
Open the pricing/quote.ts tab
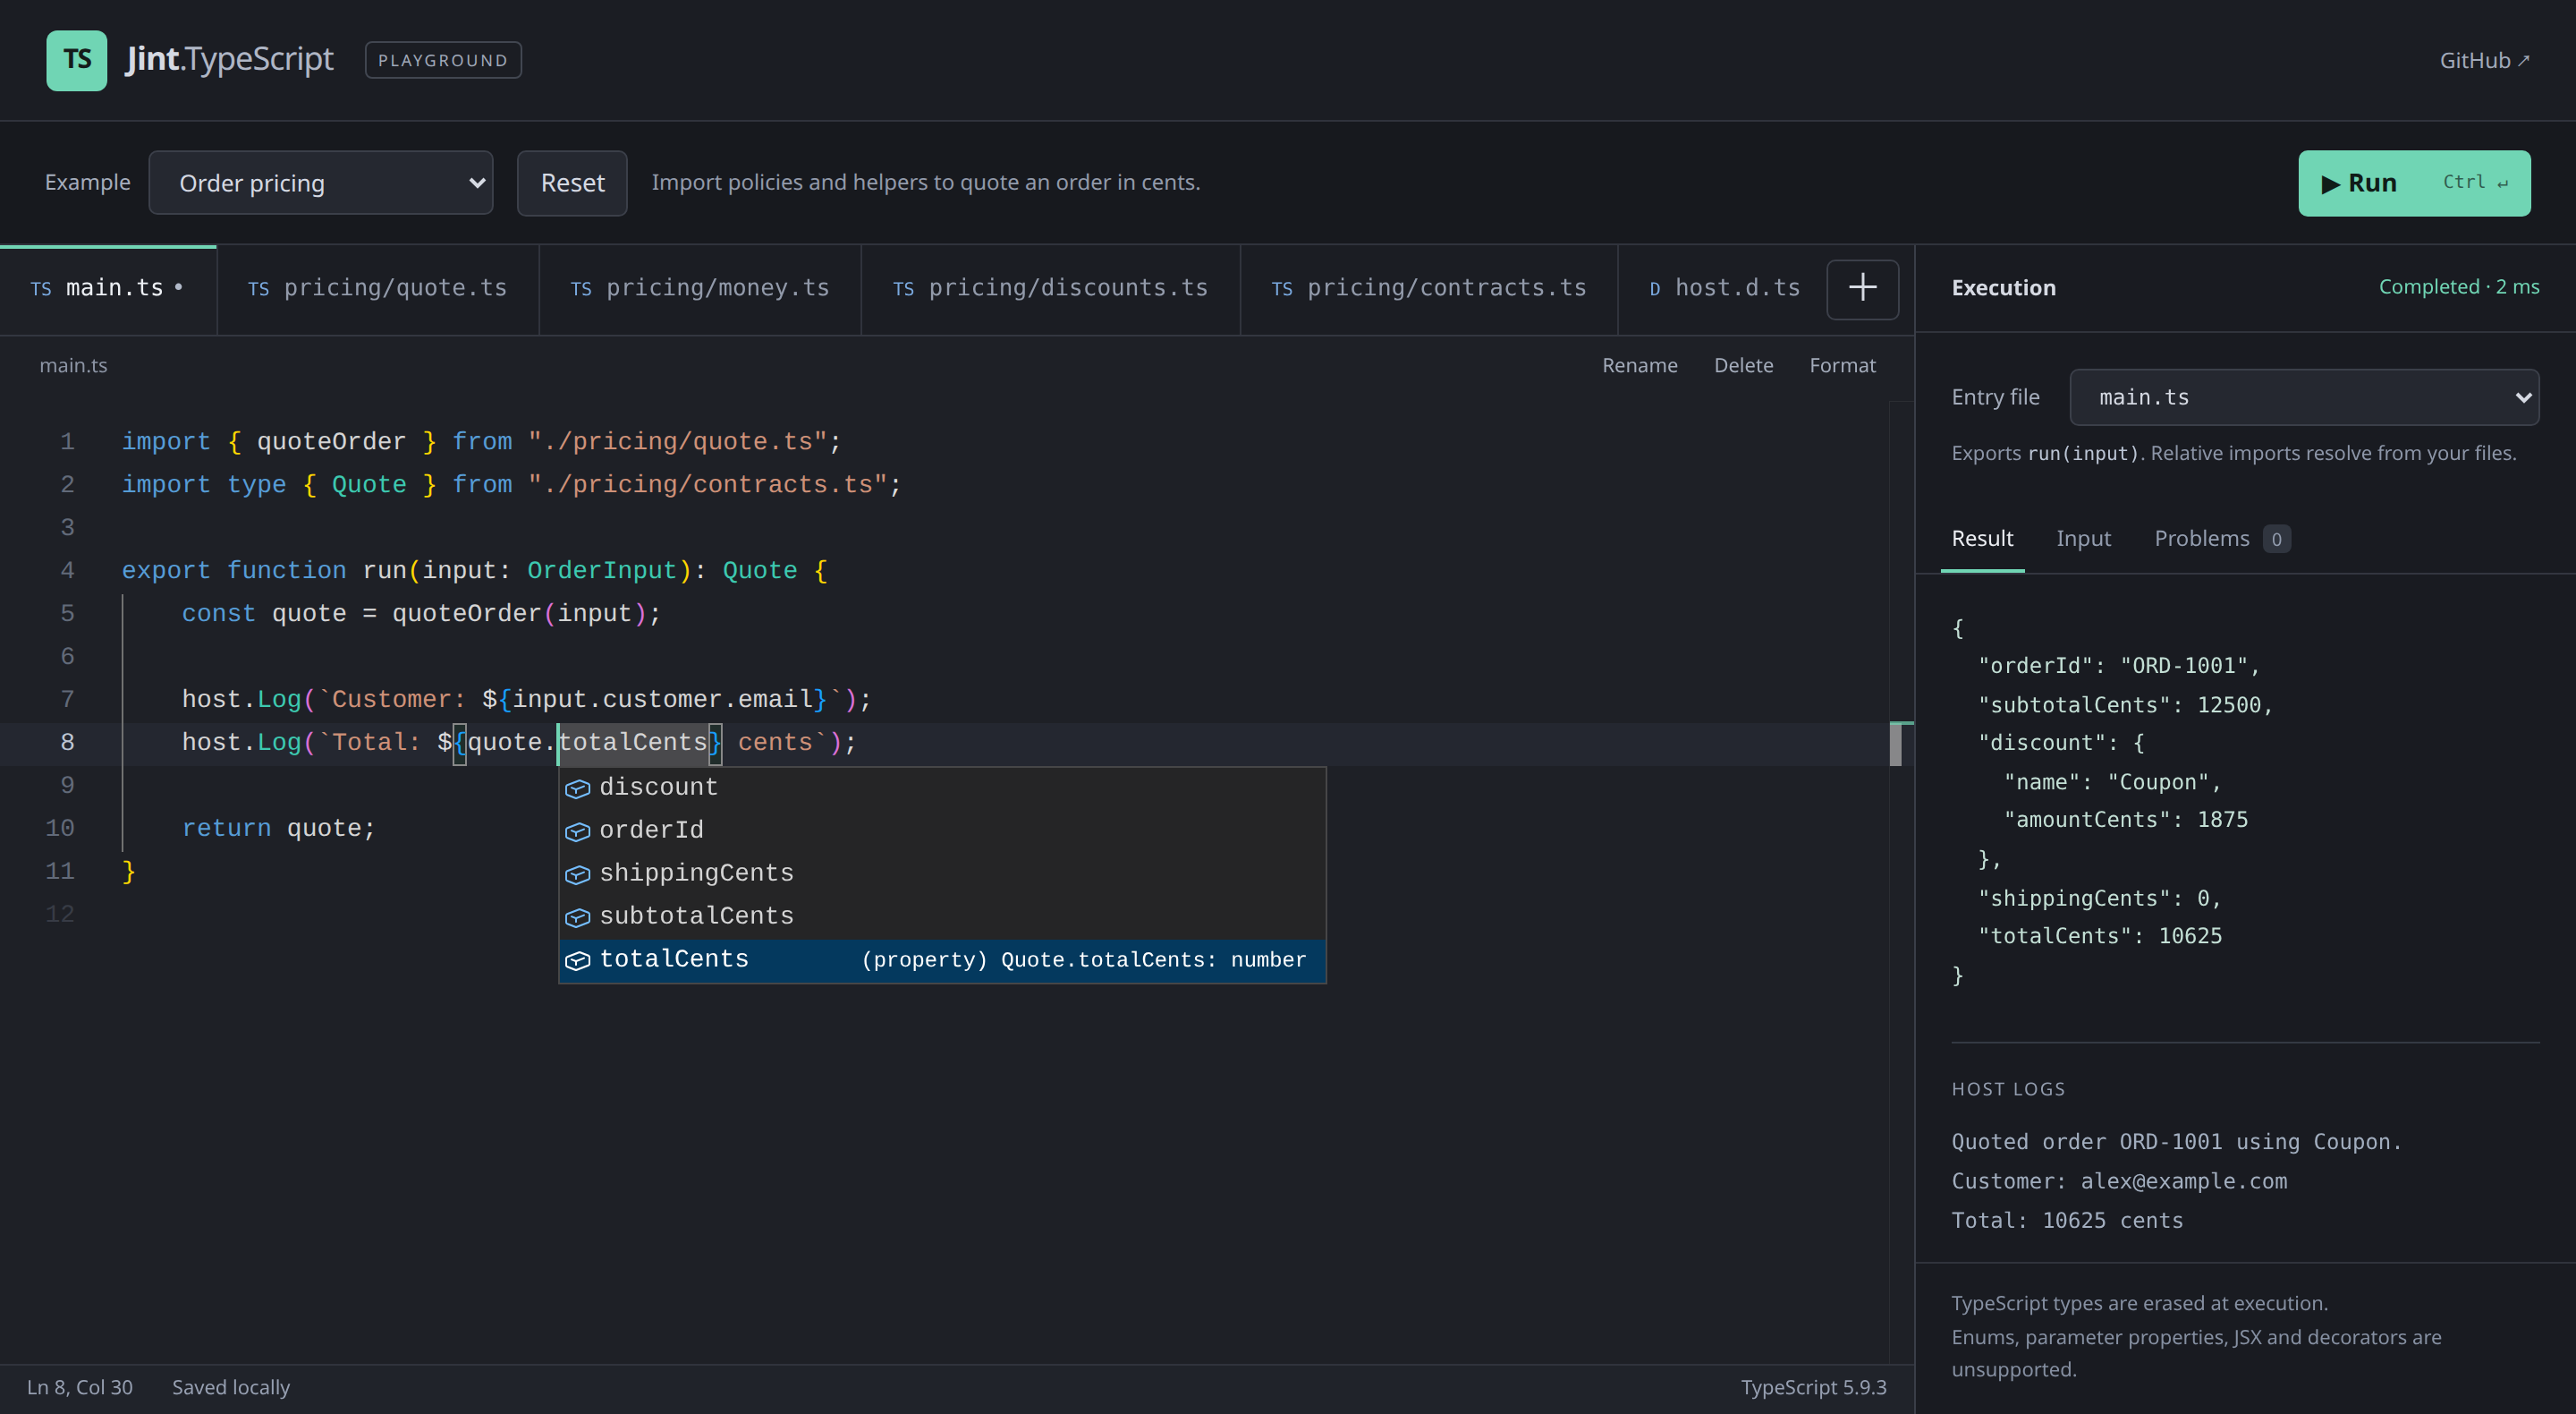377,288
